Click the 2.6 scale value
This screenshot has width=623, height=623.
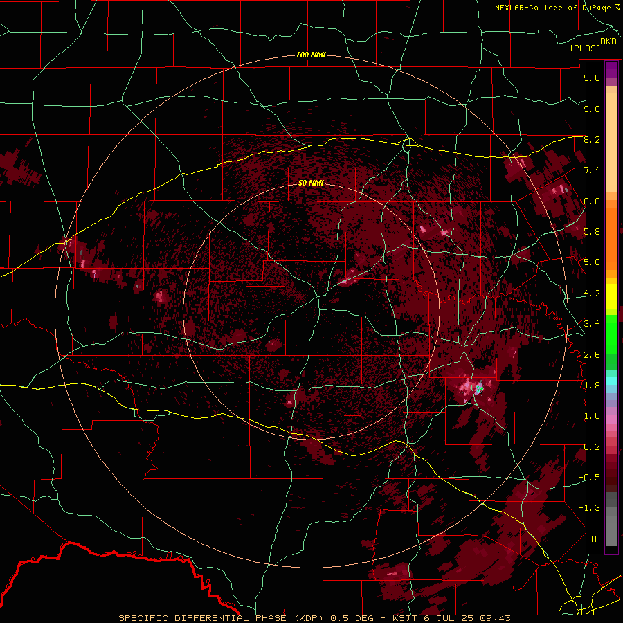[592, 355]
